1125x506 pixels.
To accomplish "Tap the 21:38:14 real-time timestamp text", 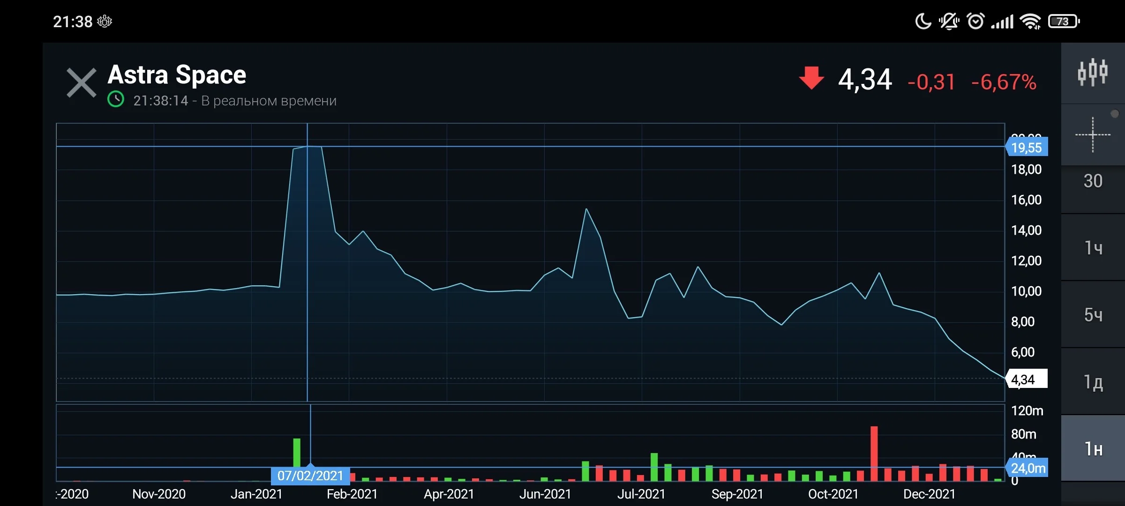I will pos(161,100).
